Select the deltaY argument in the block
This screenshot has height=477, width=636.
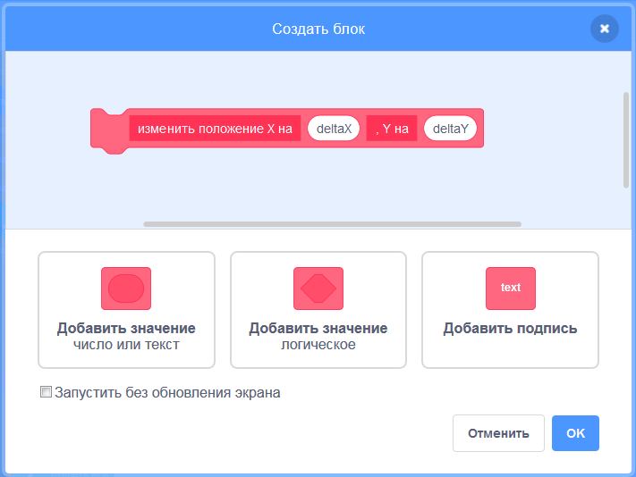[450, 129]
